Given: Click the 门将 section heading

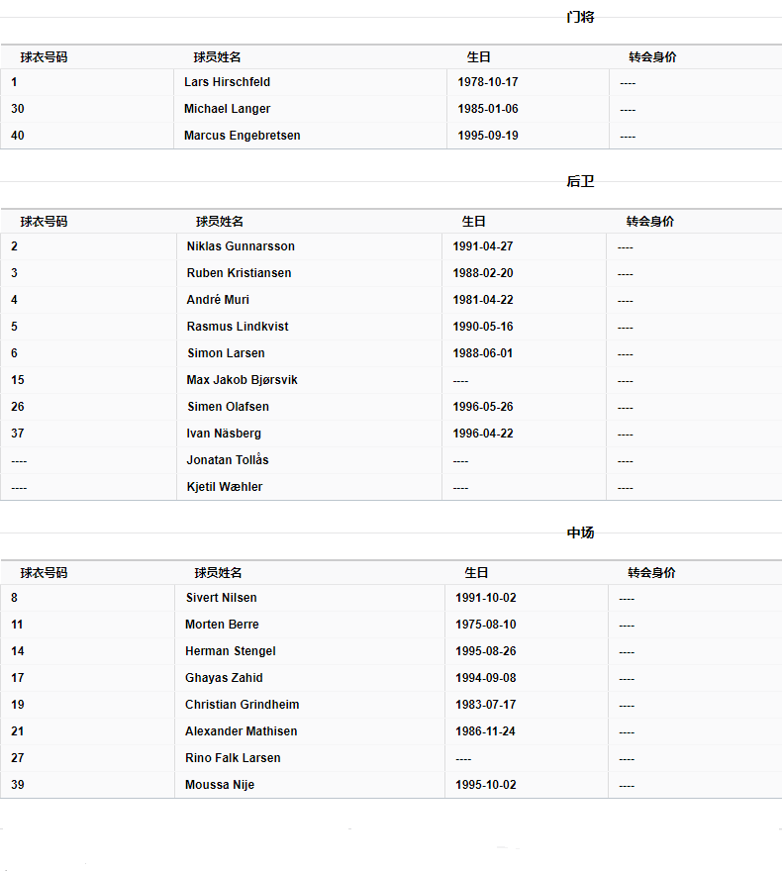Looking at the screenshot, I should (x=580, y=17).
